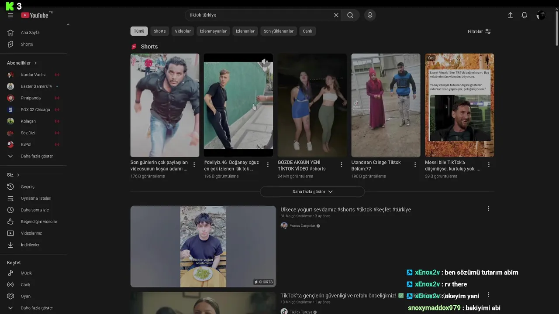The image size is (559, 314).
Task: Open the upload video icon
Action: 510,15
